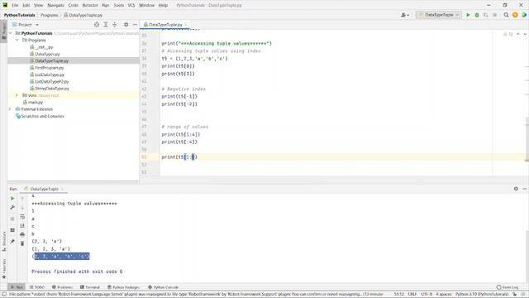Screen dimensions: 529x298
Task: Pin the Run tab
Action: coord(12,241)
